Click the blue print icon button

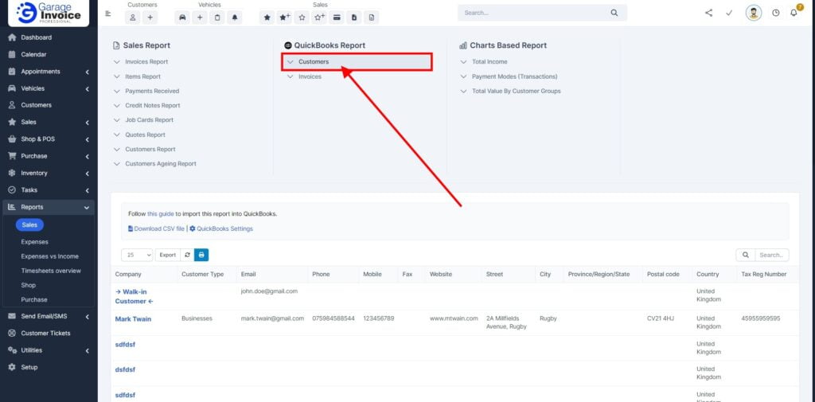pos(201,255)
